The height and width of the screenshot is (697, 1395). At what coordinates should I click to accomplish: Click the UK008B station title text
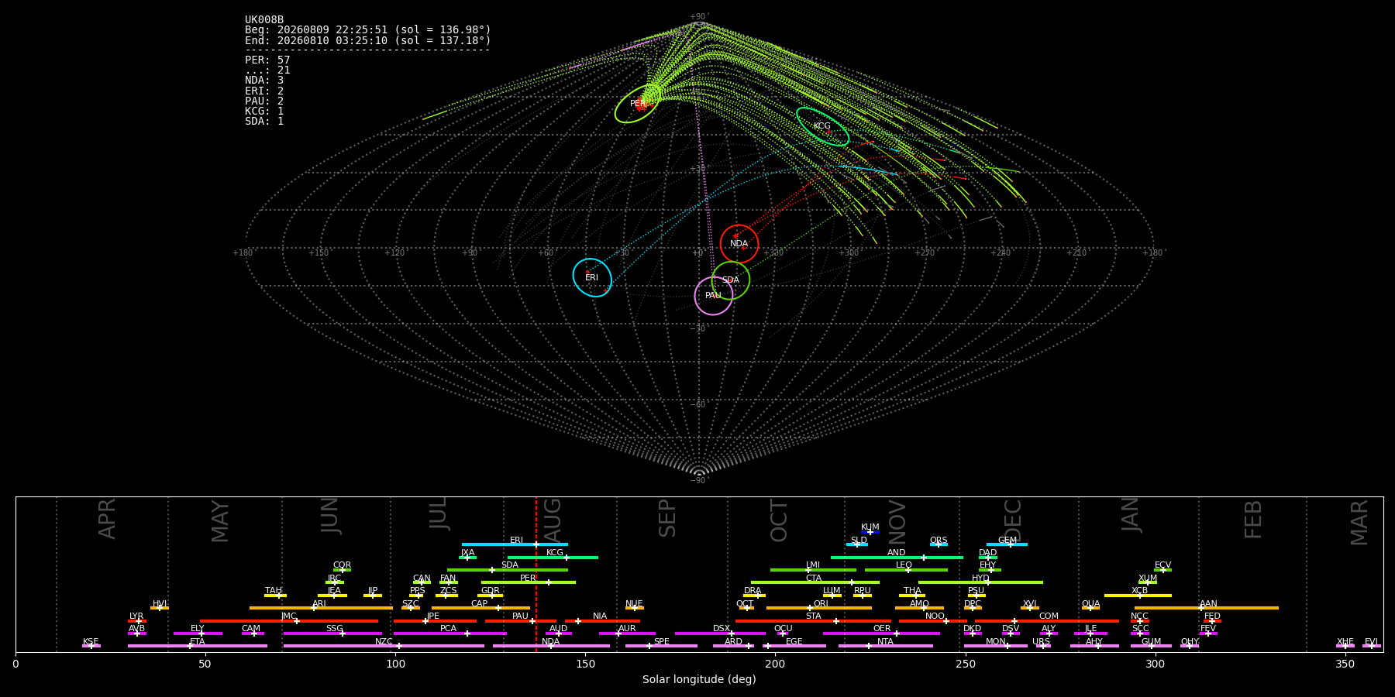pos(264,20)
